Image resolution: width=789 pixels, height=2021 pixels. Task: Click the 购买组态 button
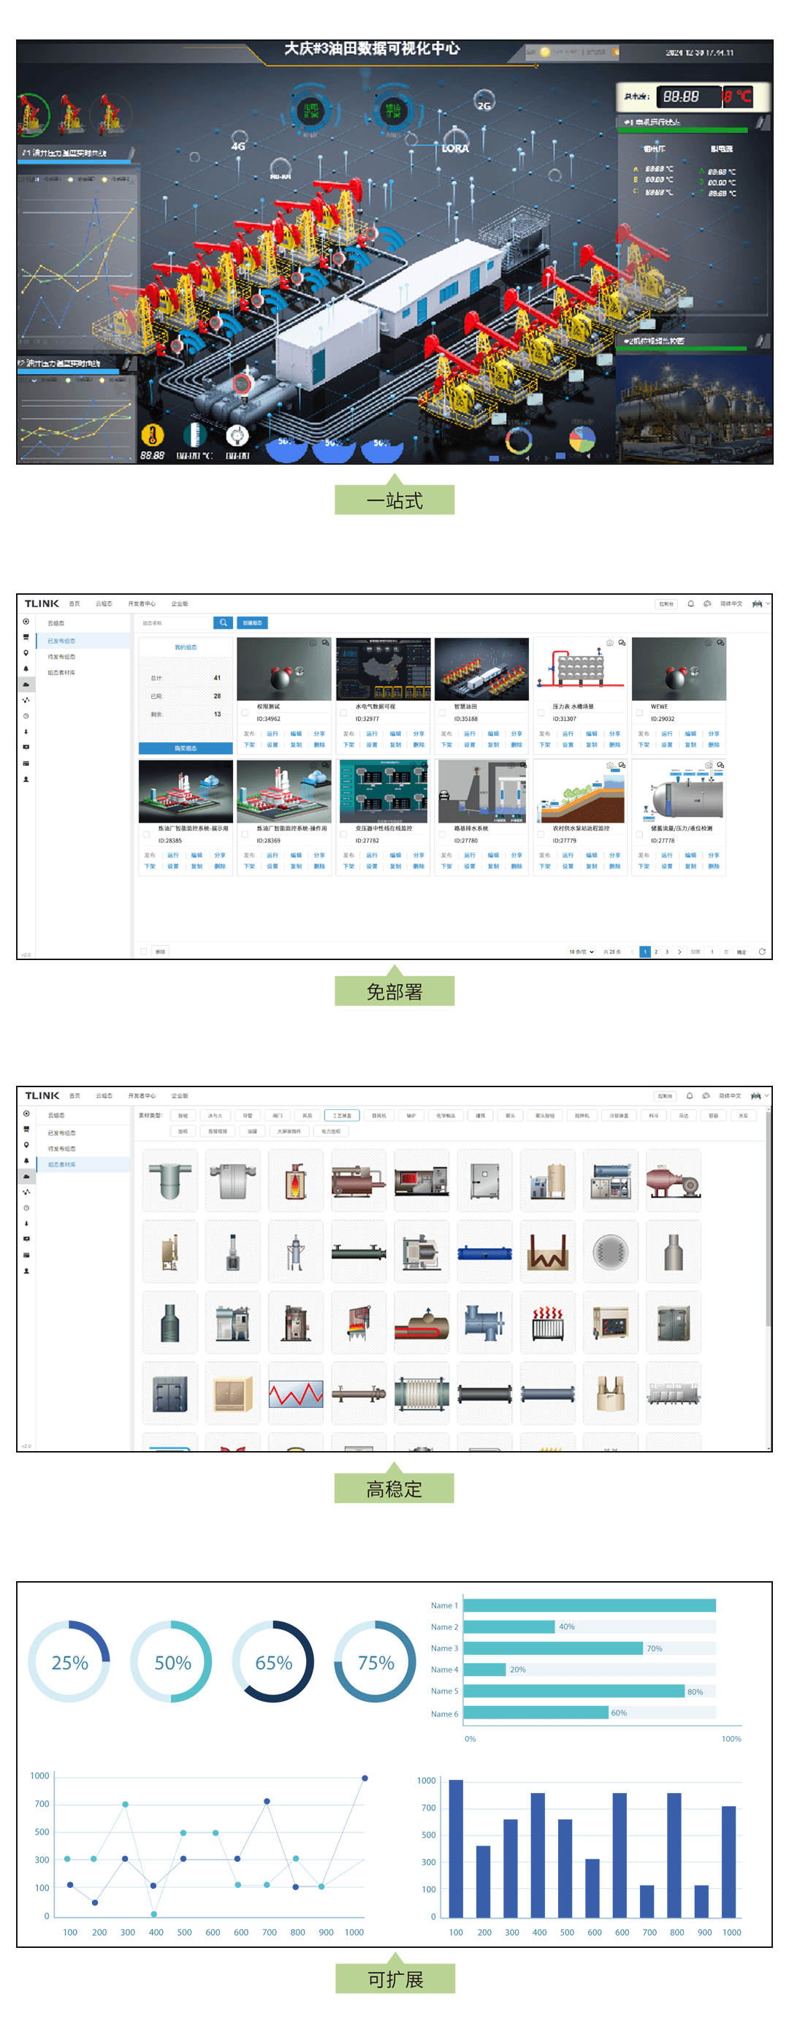pyautogui.click(x=186, y=748)
